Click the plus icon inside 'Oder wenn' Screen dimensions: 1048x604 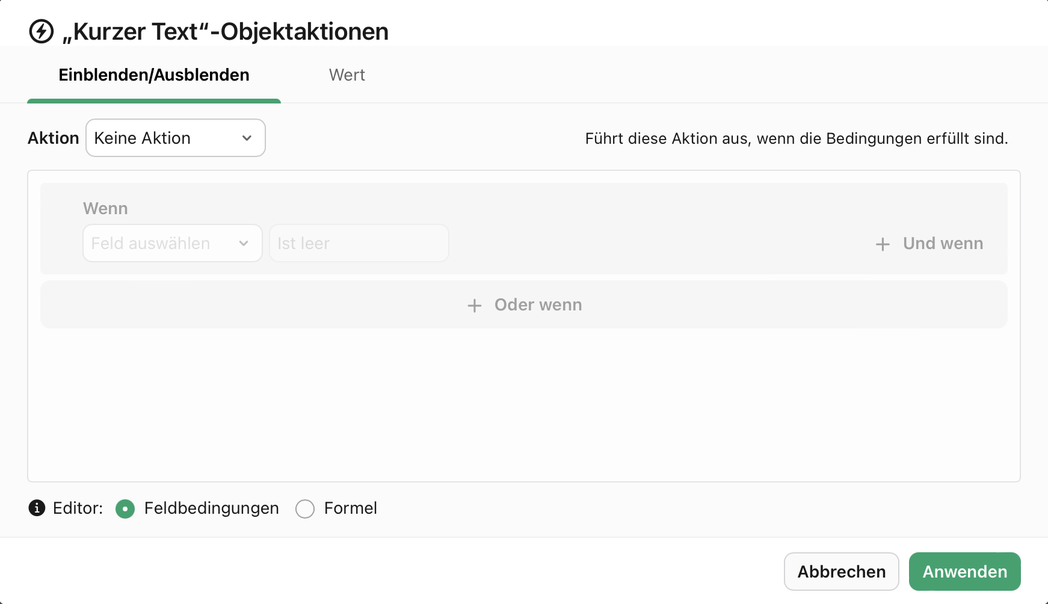coord(475,305)
